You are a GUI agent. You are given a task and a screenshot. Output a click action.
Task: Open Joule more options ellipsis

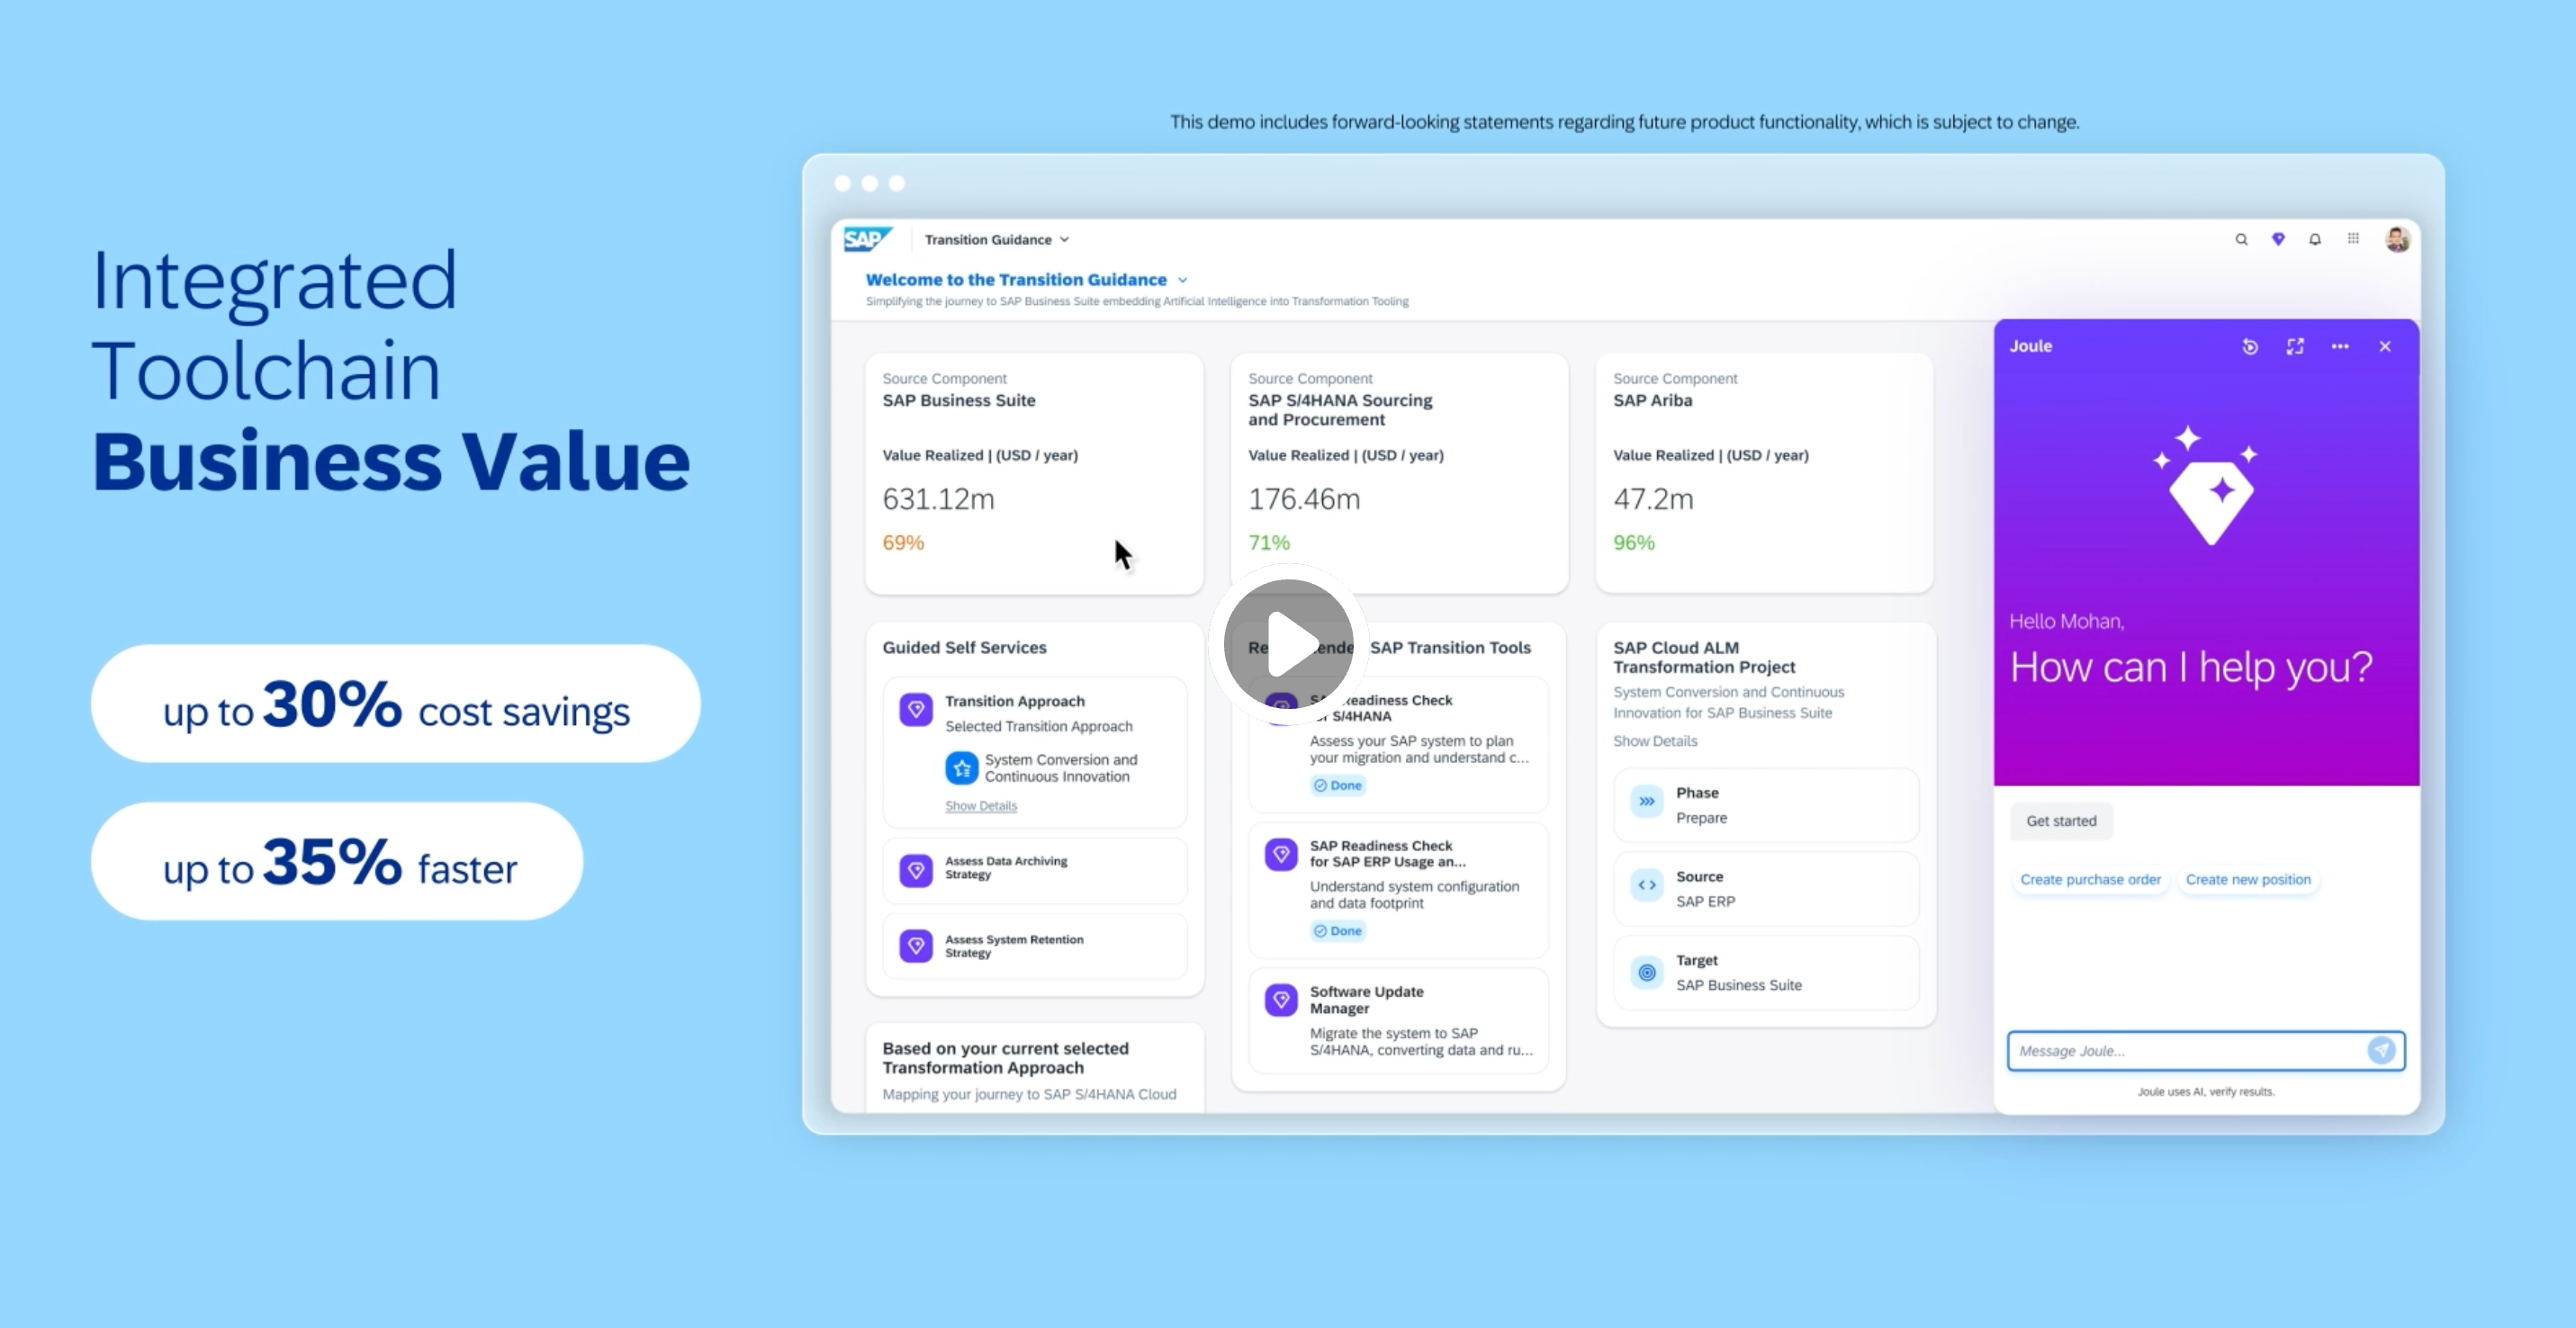point(2340,346)
